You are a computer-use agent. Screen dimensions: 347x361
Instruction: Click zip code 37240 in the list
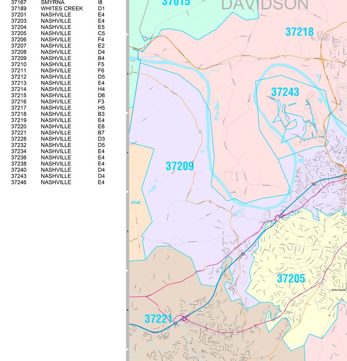click(19, 170)
